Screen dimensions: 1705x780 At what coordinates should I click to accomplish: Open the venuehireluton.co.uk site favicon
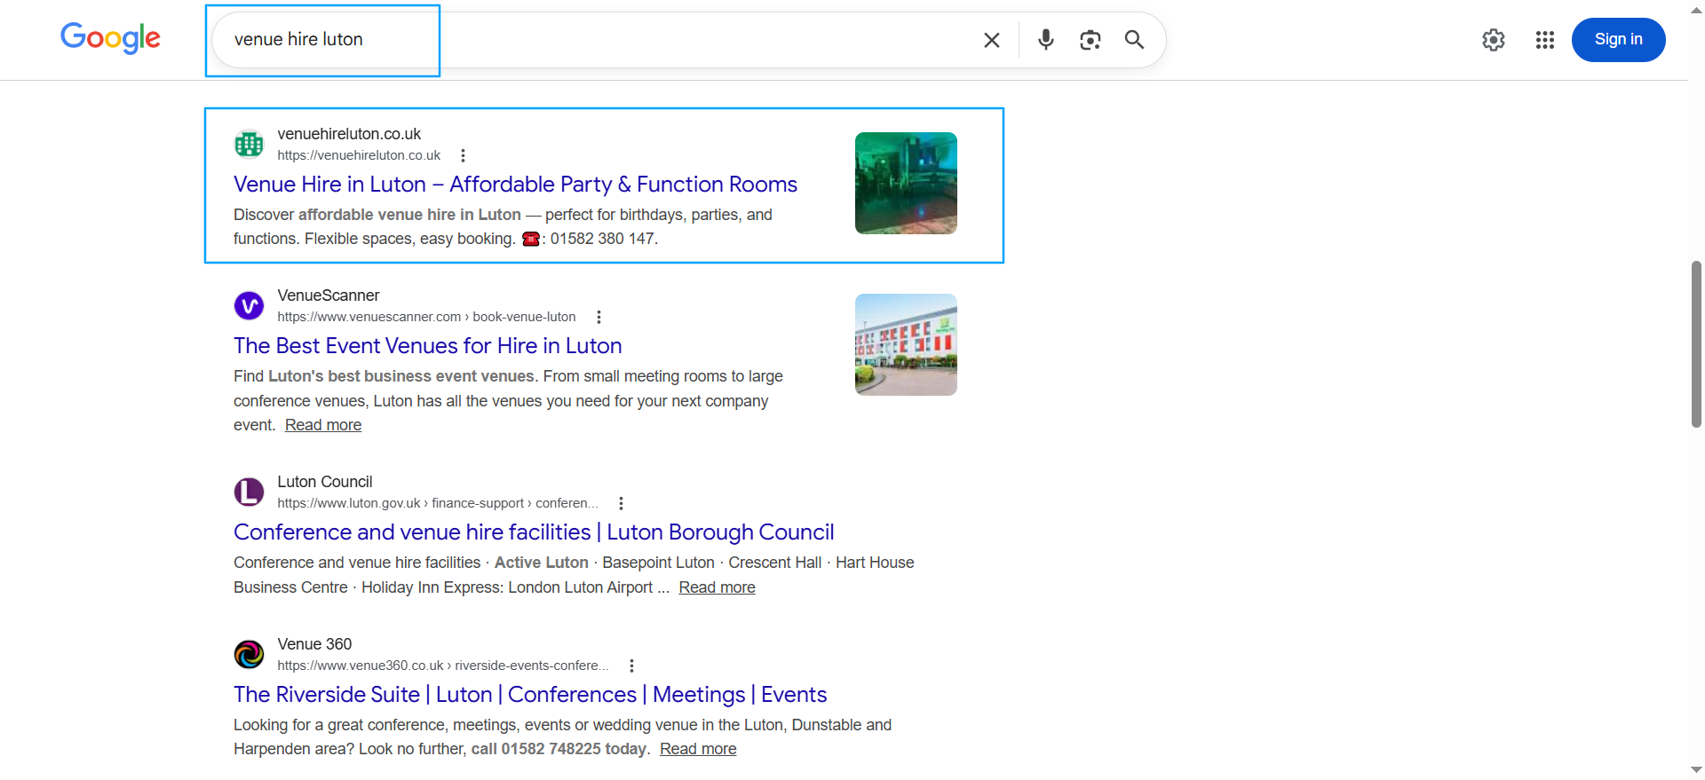(x=249, y=144)
